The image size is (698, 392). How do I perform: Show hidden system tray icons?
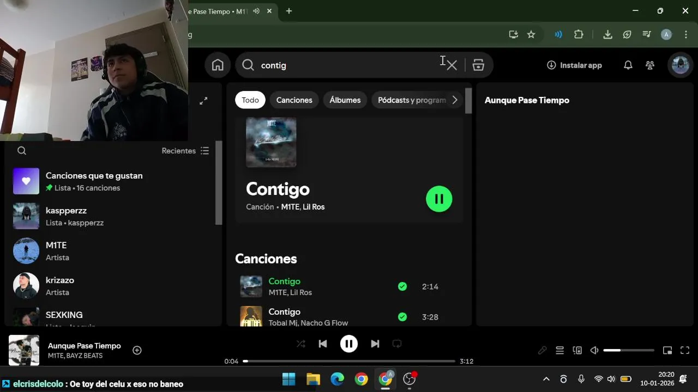[546, 379]
